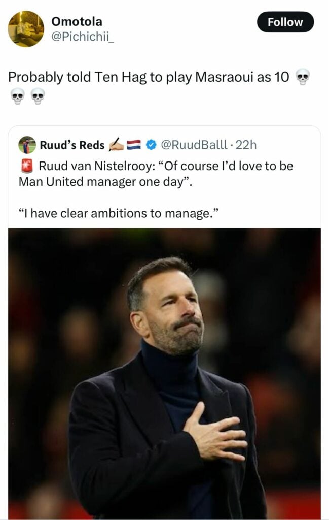Click the skull emoji after 'as 10'
Viewport: 329px width, 520px height.
(303, 77)
